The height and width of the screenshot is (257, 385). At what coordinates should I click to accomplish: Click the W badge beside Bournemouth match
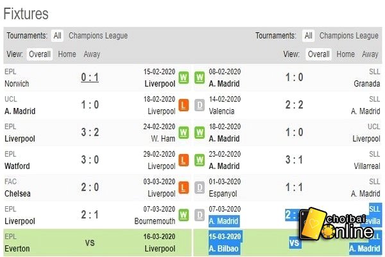pos(184,215)
